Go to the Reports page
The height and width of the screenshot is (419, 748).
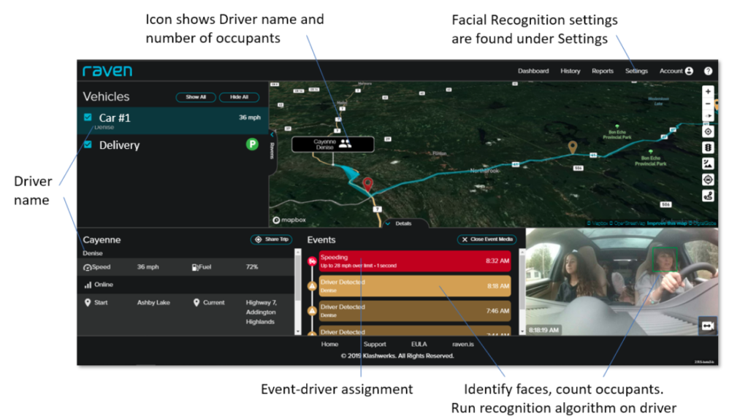(603, 71)
